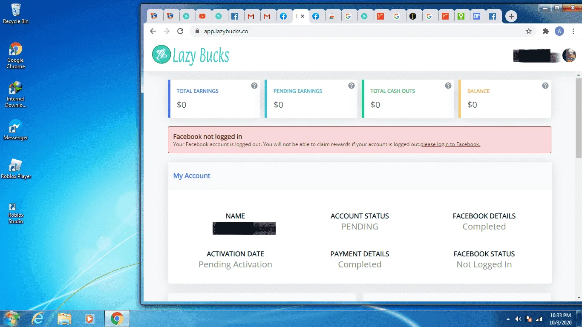This screenshot has width=582, height=327.
Task: Open help for Pending Earnings card
Action: tap(352, 86)
